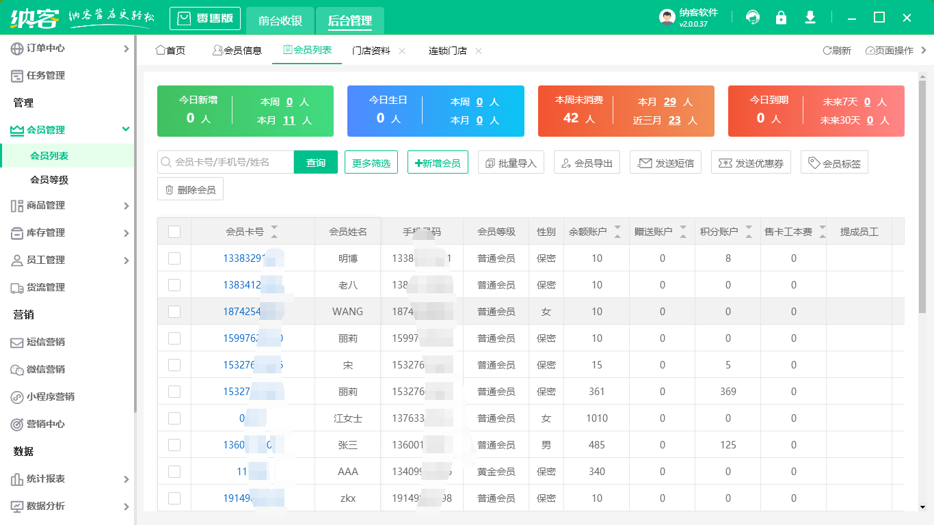This screenshot has width=934, height=525.
Task: Tick the select-all checkbox in table header
Action: 174,232
